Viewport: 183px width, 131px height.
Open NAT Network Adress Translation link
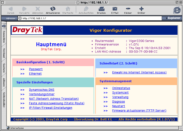pos(54,99)
